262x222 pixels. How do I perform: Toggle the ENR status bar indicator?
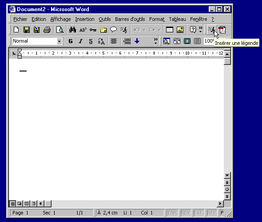[172, 213]
